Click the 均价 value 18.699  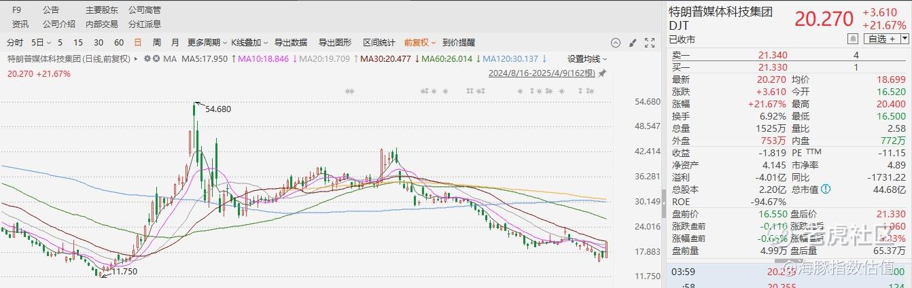click(892, 79)
